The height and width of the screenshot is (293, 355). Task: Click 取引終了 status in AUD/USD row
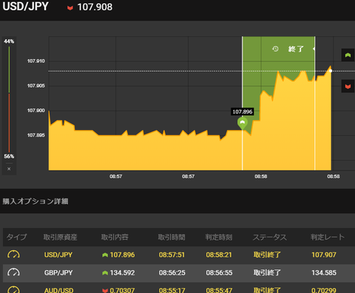click(x=267, y=290)
